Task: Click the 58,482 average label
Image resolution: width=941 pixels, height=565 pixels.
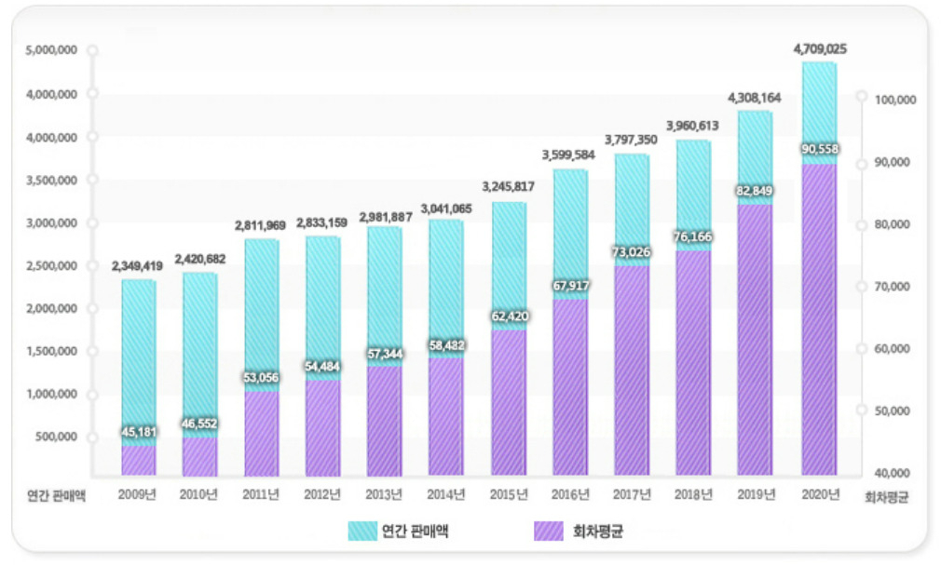Action: [446, 345]
